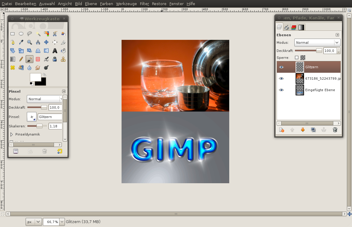352x227 pixels.
Task: Open the Pinsel Modus dropdown
Action: pyautogui.click(x=45, y=99)
